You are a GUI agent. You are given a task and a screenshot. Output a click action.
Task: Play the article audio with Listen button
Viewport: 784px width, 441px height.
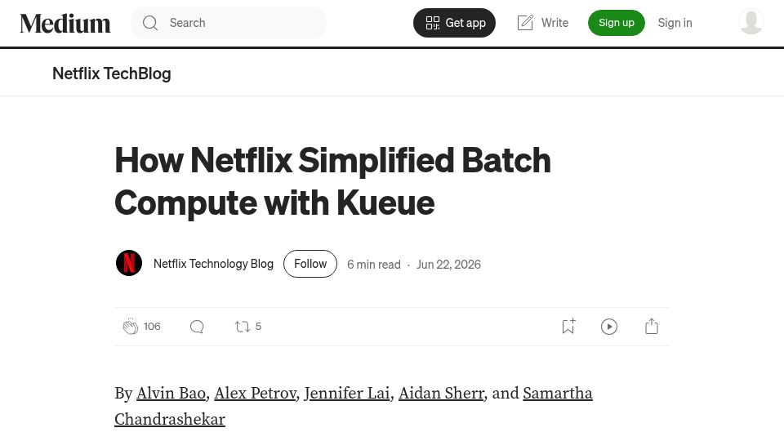(609, 327)
